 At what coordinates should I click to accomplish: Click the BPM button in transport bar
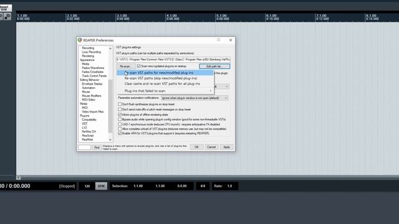(x=101, y=186)
